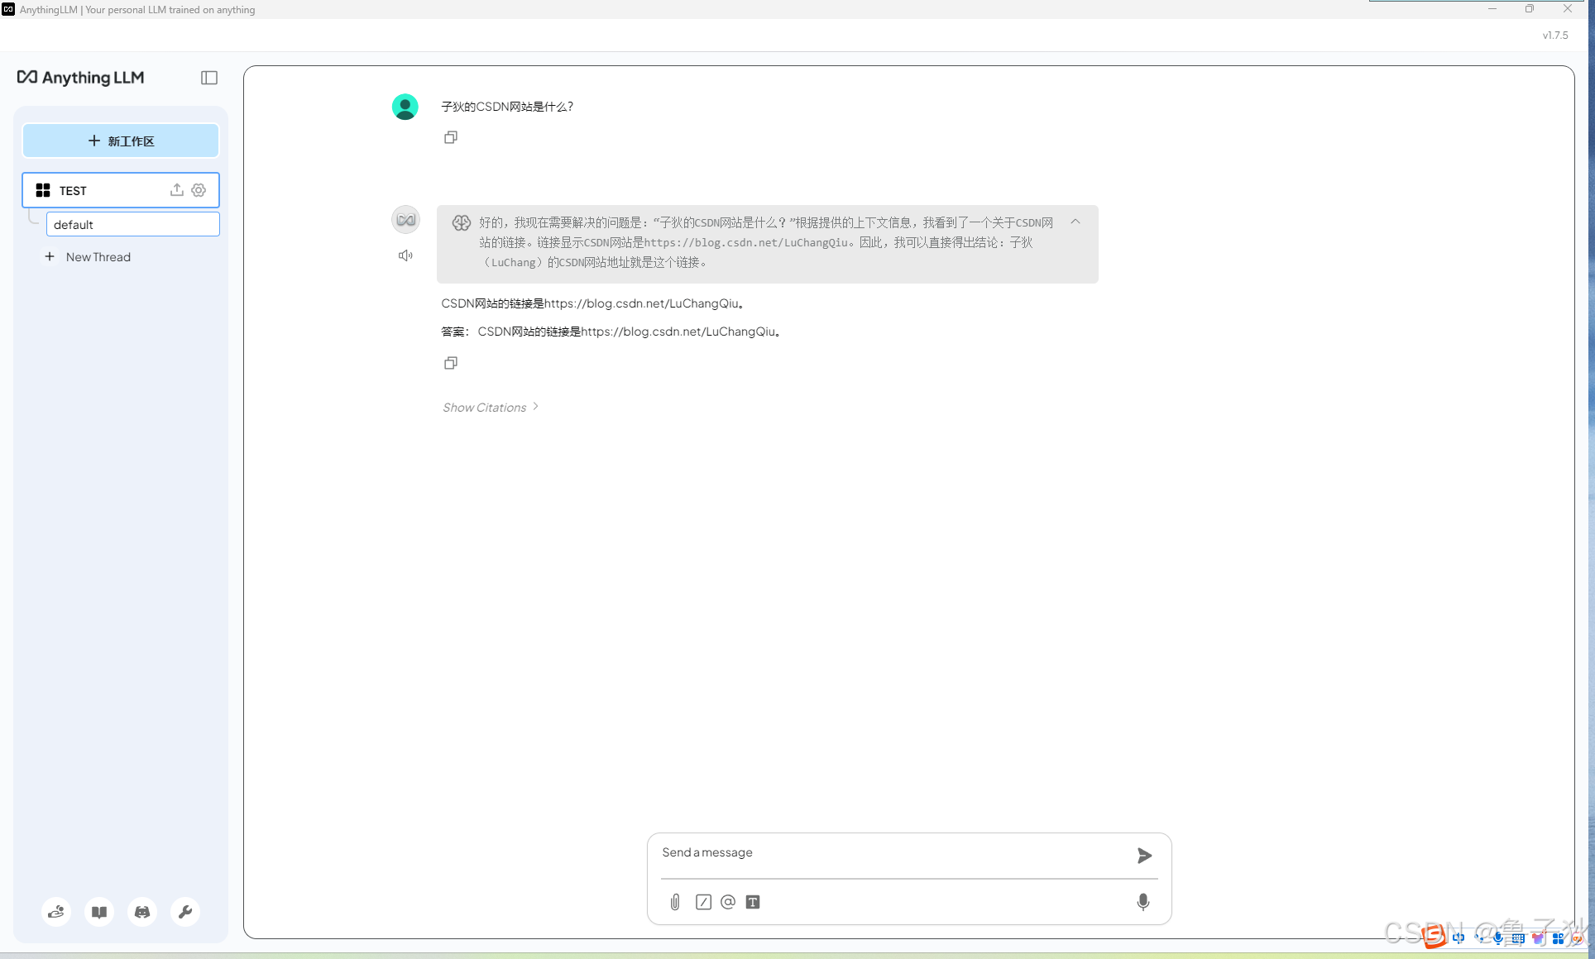Send the message with the arrow icon
This screenshot has width=1595, height=959.
[1144, 856]
